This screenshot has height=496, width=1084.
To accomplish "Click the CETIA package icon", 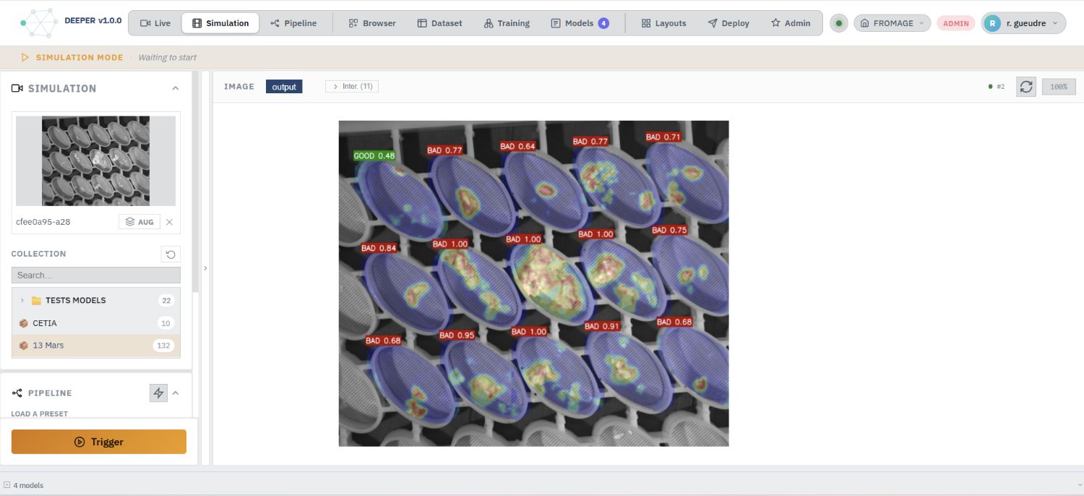I will point(23,323).
